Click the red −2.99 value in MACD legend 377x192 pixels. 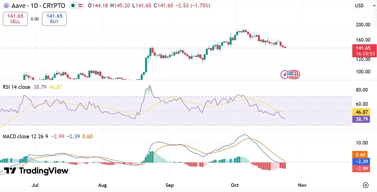pos(58,136)
